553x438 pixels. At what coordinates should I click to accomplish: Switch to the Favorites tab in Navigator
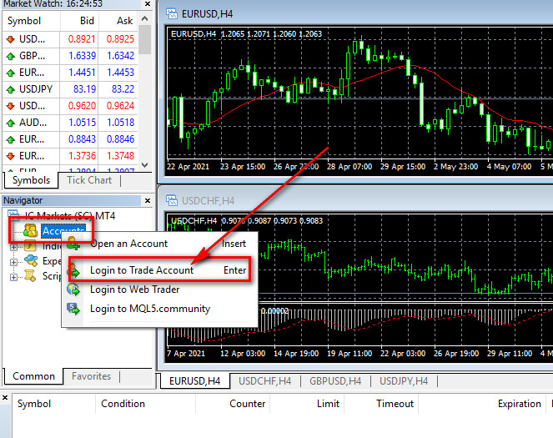click(91, 376)
